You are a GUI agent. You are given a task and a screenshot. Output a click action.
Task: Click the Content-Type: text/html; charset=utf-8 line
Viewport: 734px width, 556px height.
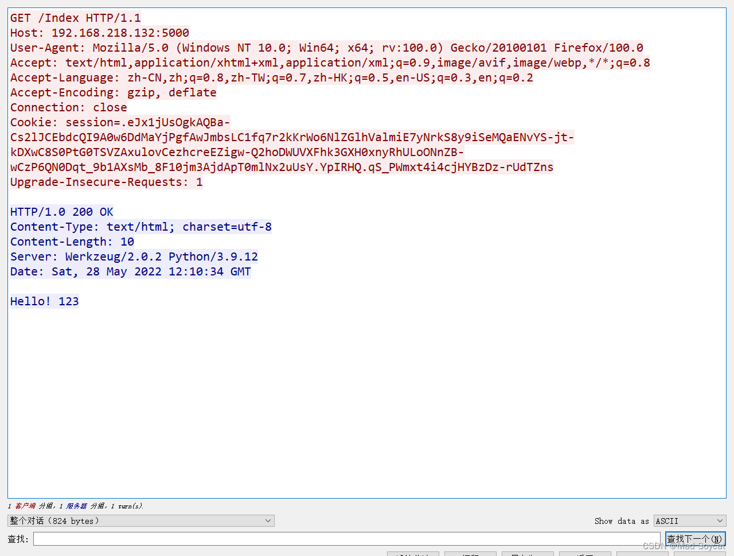tap(140, 227)
